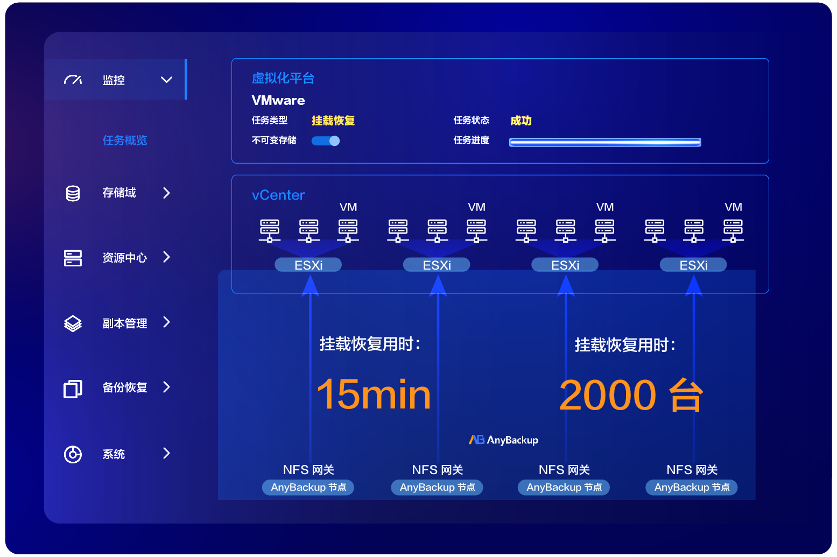
Task: Click the VMware platform name
Action: [x=278, y=101]
